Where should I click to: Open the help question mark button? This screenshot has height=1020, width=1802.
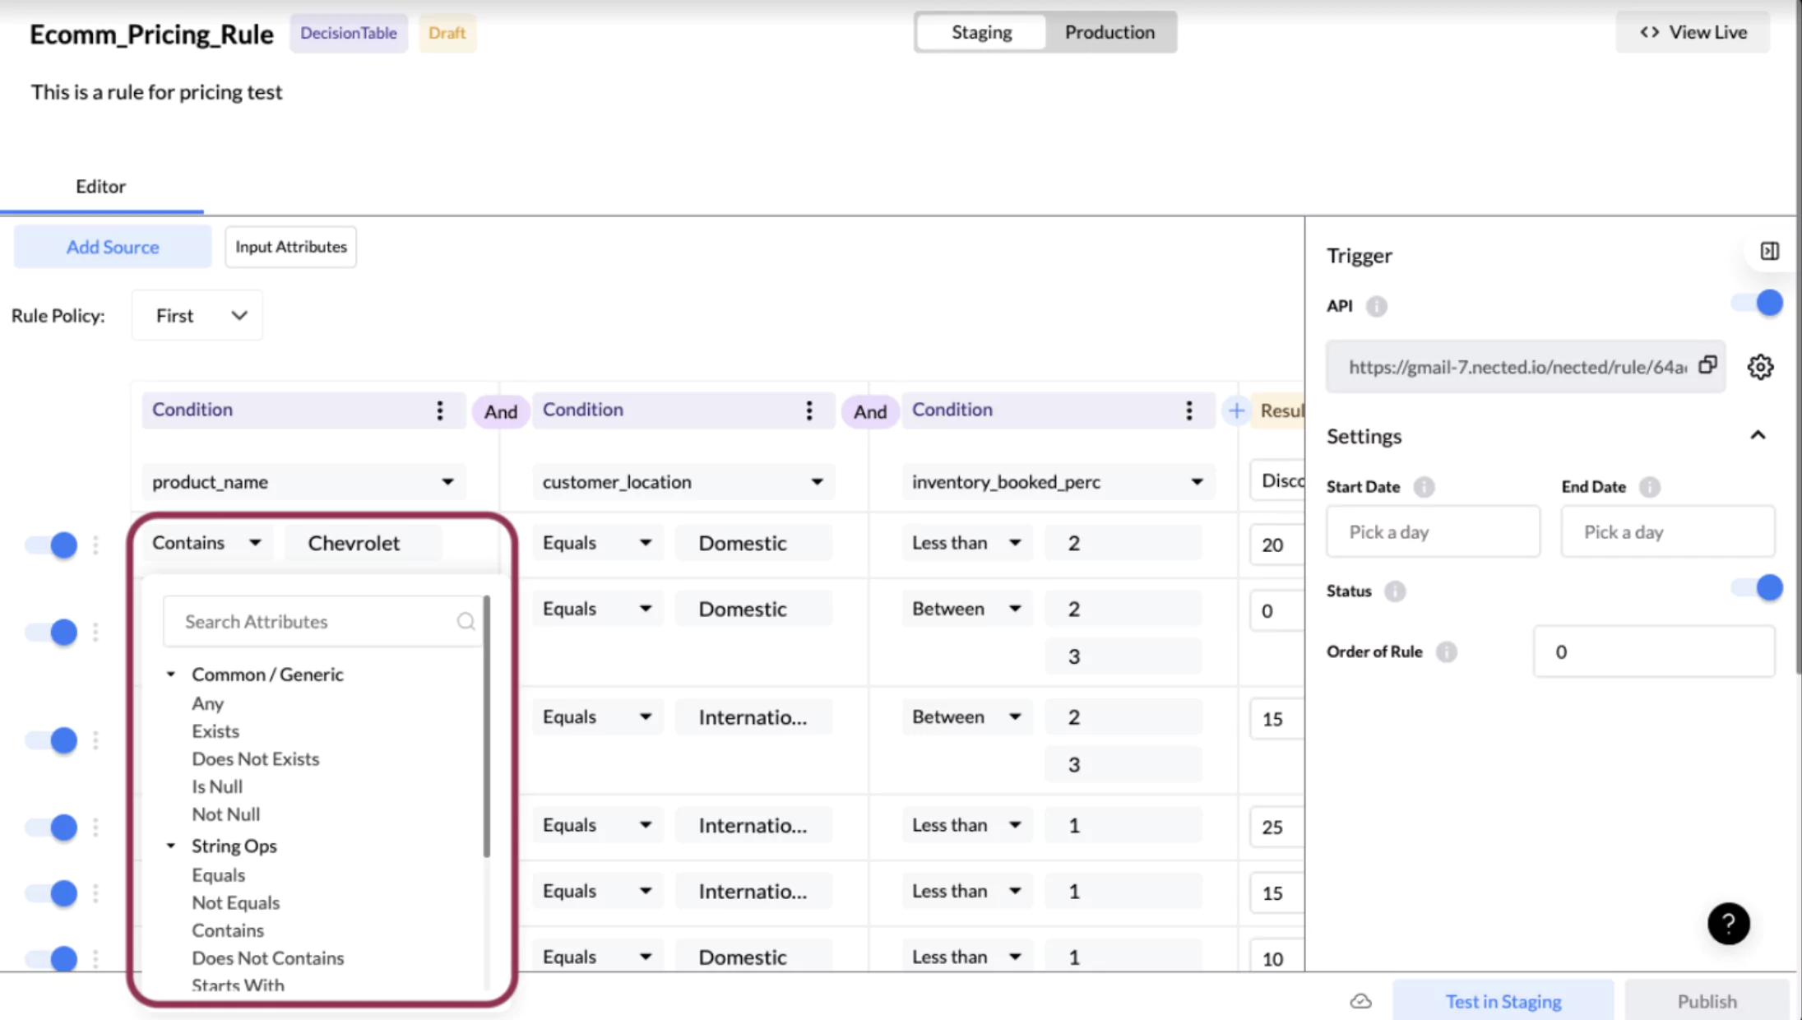pos(1728,924)
